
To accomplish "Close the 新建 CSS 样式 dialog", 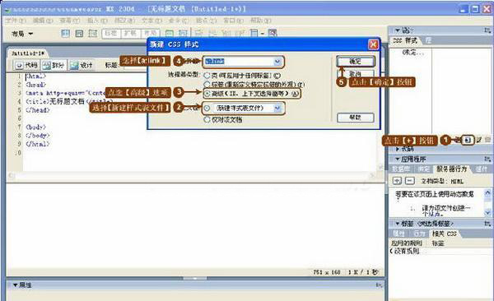I will coord(373,44).
